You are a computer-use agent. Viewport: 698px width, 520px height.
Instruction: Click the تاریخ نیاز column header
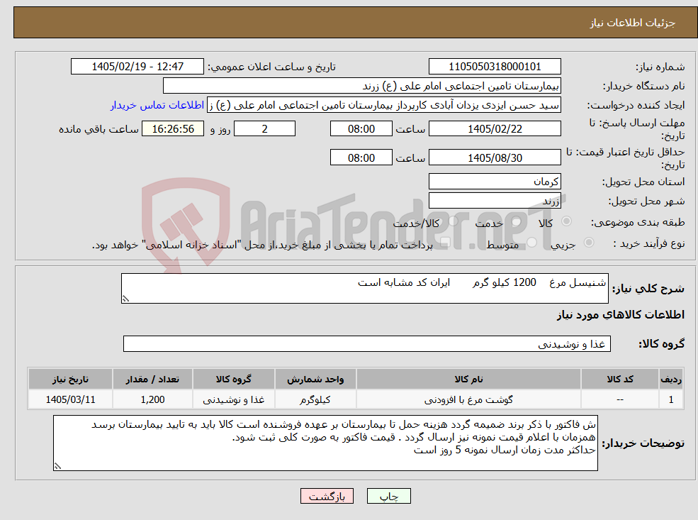click(x=70, y=380)
